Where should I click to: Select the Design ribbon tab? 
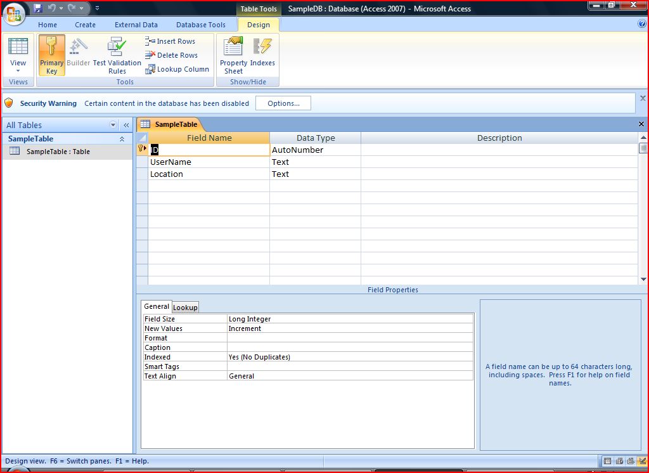[259, 25]
